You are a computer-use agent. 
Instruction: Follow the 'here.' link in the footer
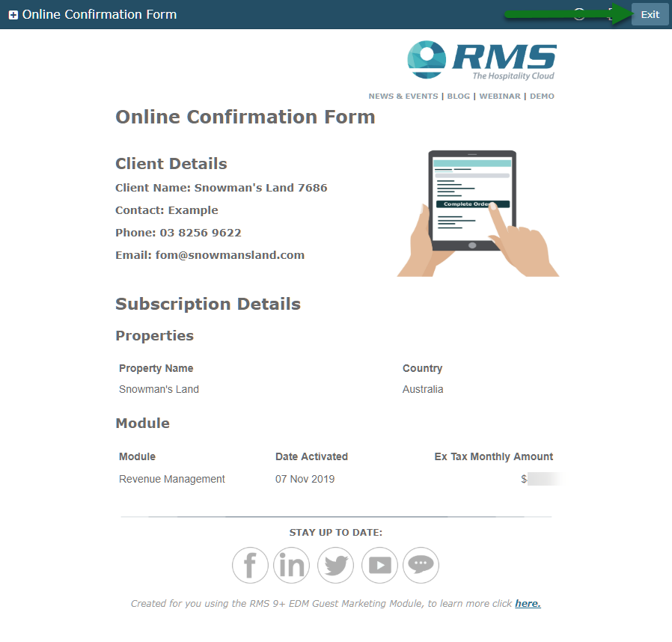point(528,603)
